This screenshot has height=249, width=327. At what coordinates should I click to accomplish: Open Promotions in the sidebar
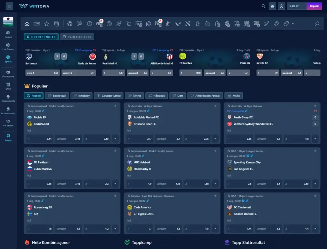(x=8, y=74)
